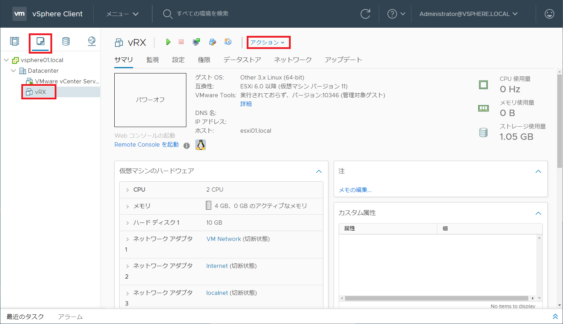Open the VM Network link
563x324 pixels.
coord(224,239)
